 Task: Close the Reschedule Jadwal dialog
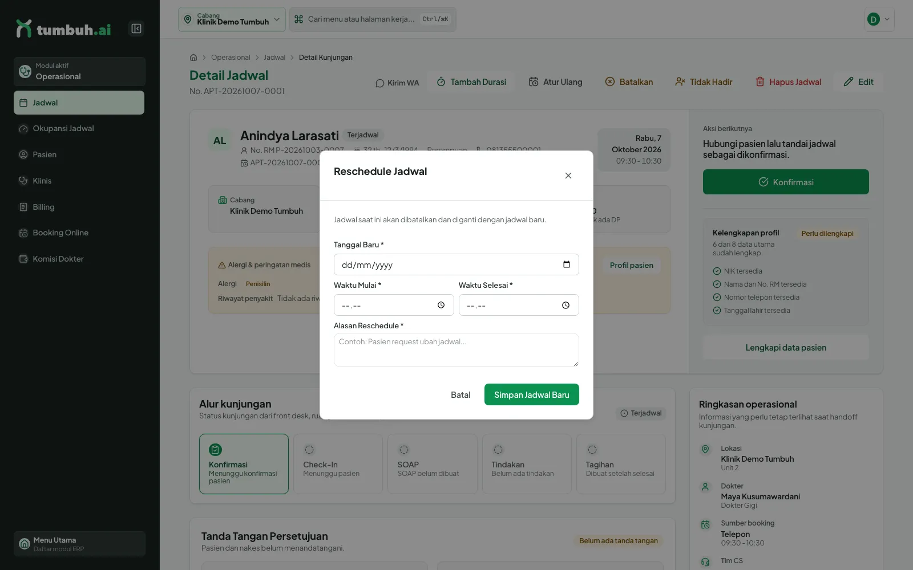point(568,176)
